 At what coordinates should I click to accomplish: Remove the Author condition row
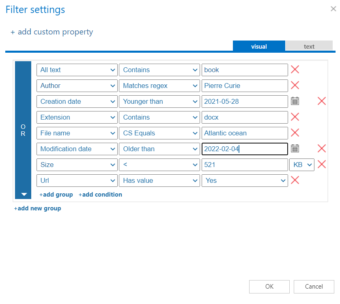[295, 86]
